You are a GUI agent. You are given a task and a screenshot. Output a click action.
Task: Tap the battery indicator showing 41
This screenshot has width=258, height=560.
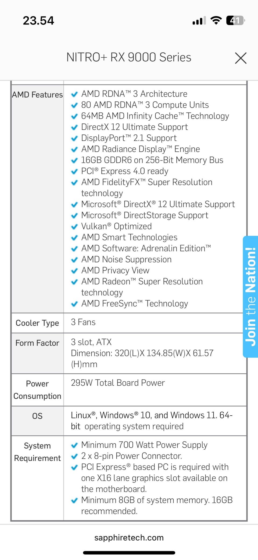[235, 20]
